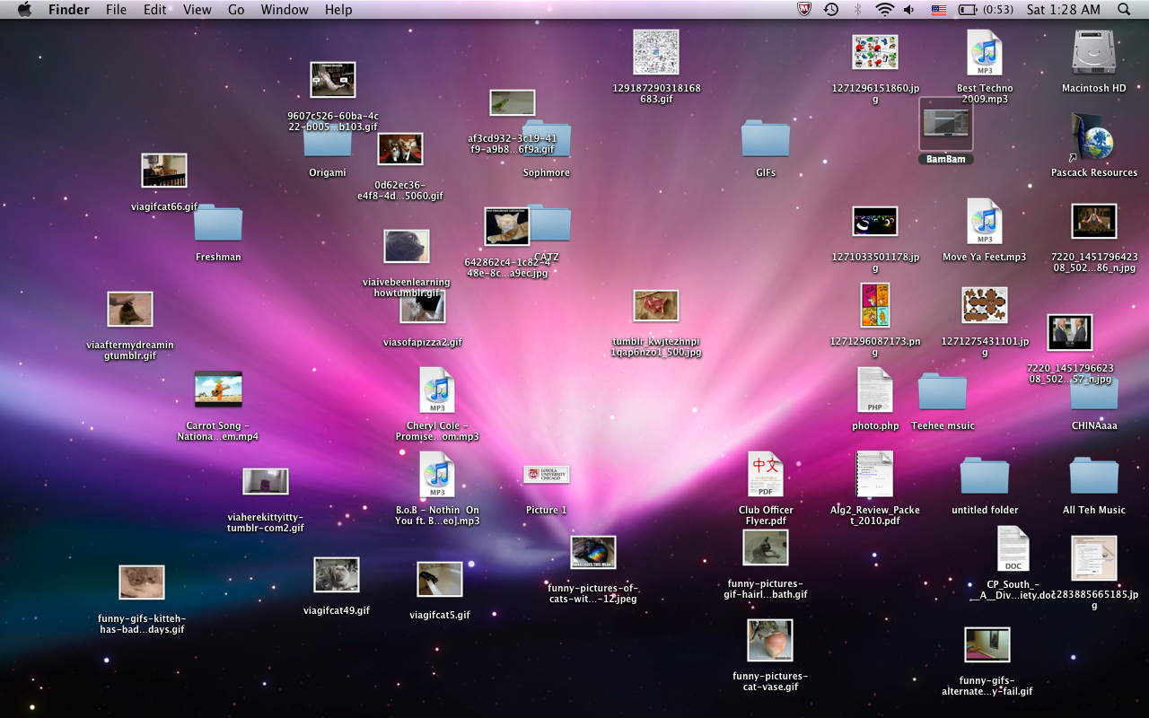Select the 0d62ec36-e4f8 gif file
The height and width of the screenshot is (718, 1149).
(x=400, y=149)
